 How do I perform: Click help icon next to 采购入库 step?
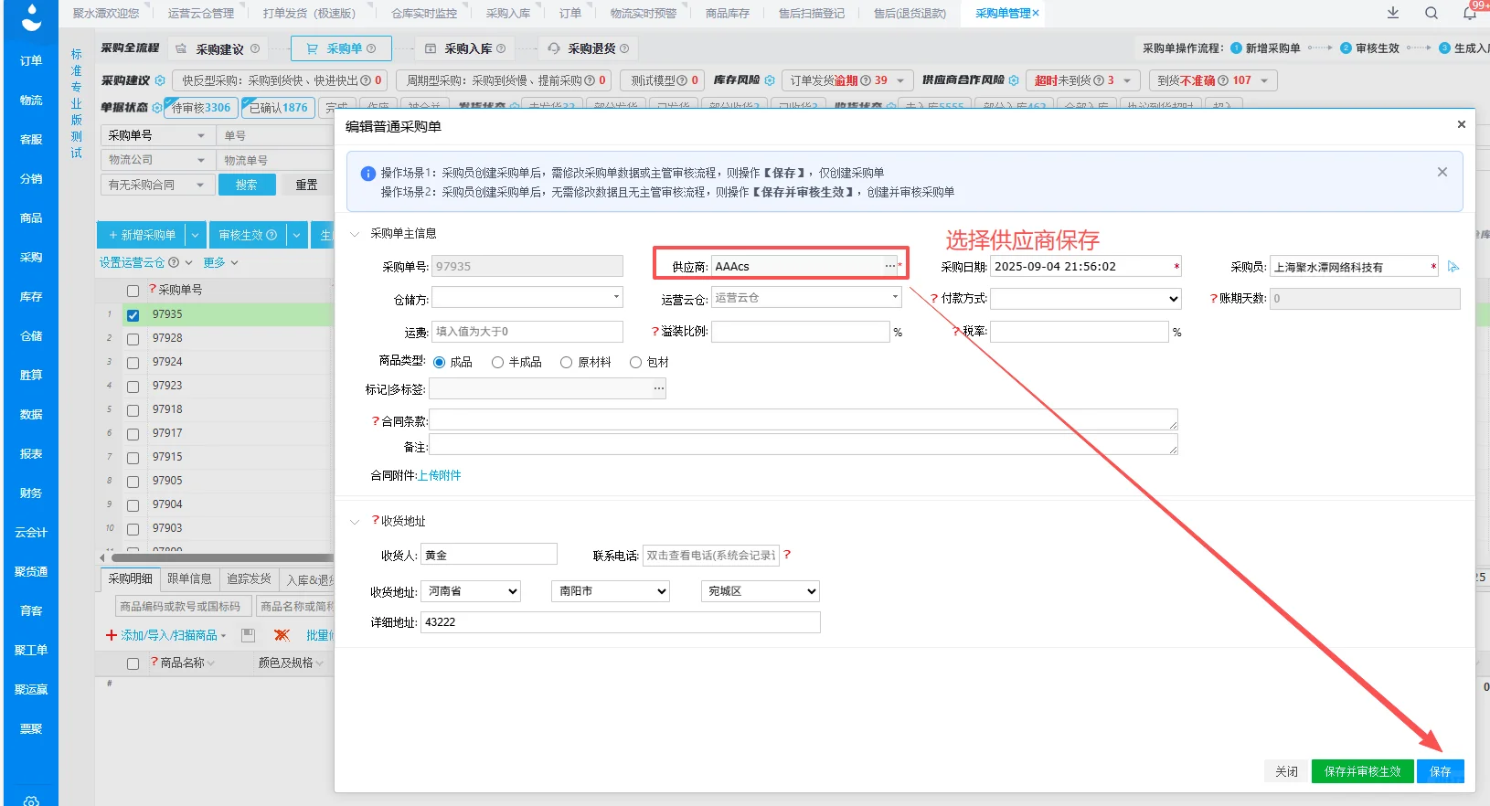pyautogui.click(x=501, y=48)
